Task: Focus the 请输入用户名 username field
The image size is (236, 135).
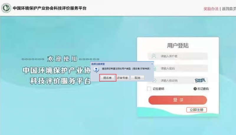Action: [183, 56]
